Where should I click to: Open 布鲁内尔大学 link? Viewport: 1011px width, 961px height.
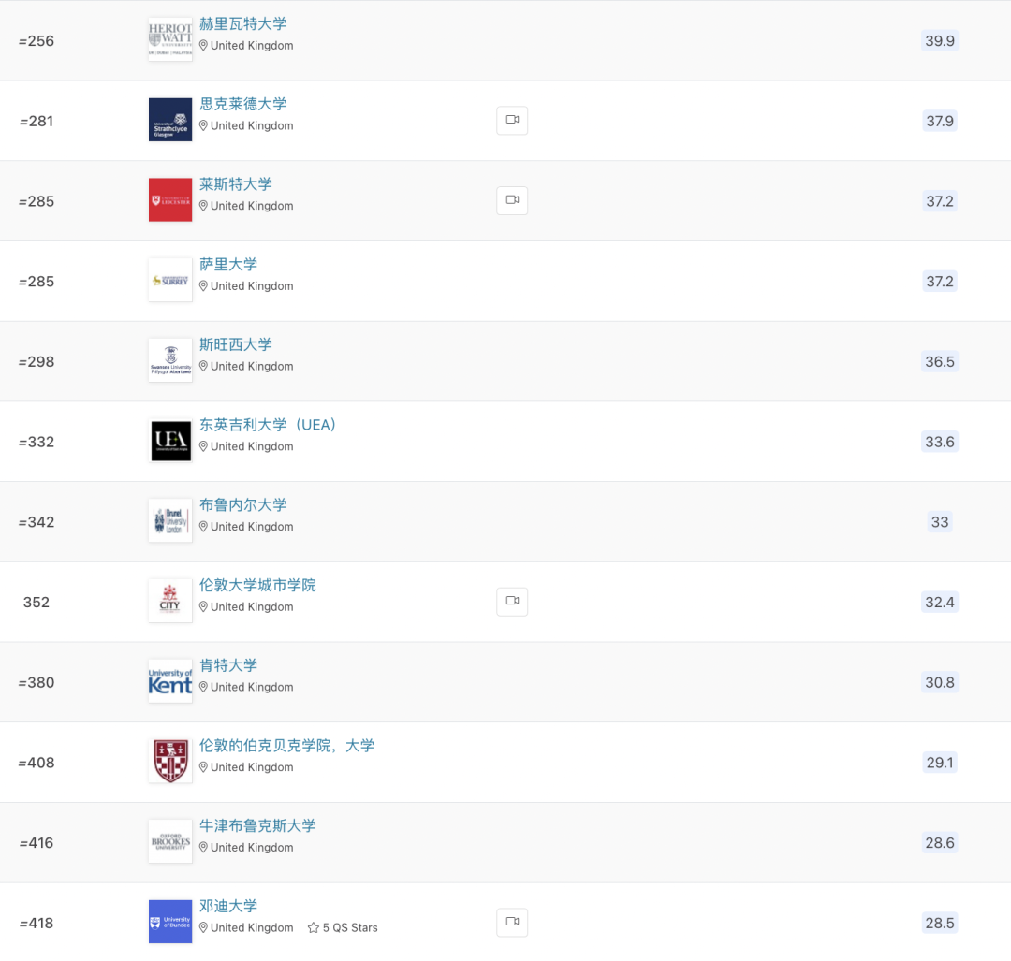[x=243, y=504]
